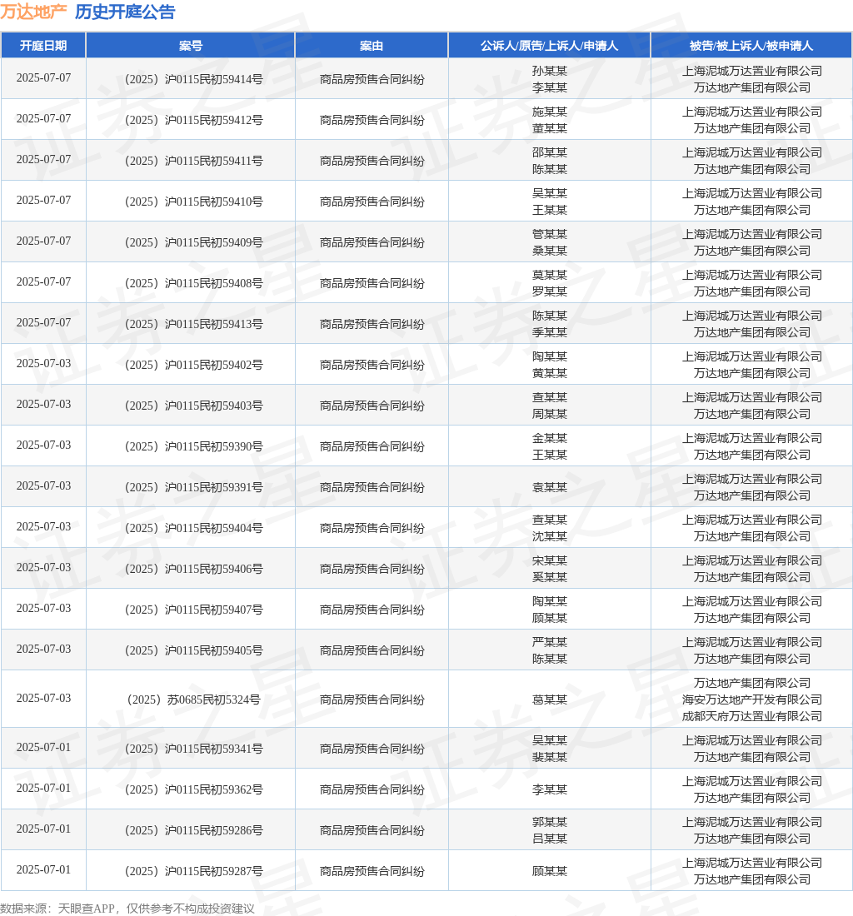Select case number 沪0115民初59414号

pos(193,79)
